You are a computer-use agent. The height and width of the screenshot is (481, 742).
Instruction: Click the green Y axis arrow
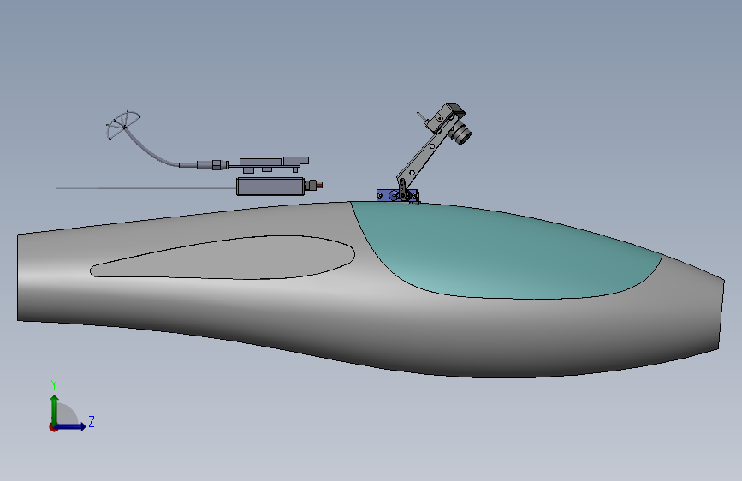tap(55, 410)
